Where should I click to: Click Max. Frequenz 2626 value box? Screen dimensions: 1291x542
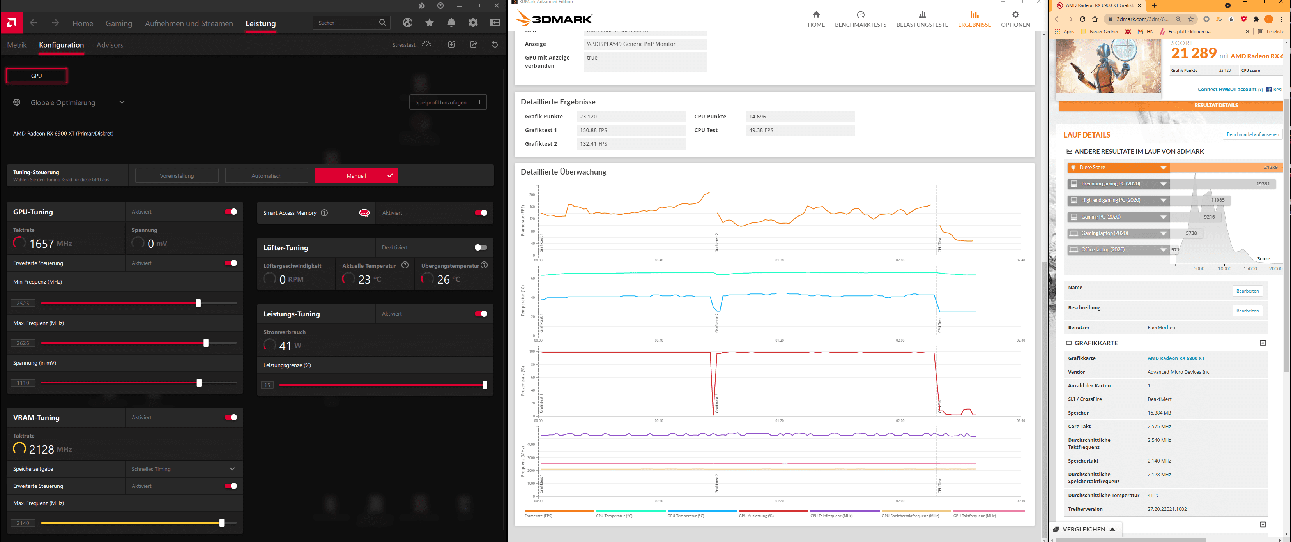[x=23, y=343]
